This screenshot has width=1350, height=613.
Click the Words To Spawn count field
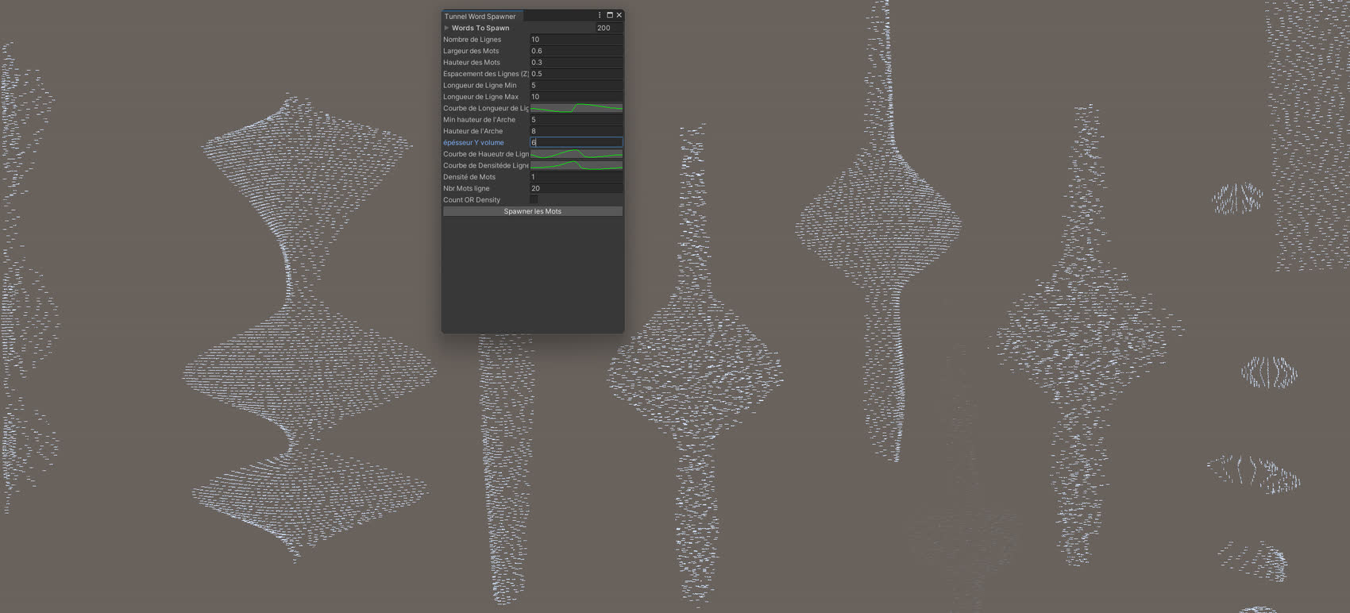click(608, 28)
